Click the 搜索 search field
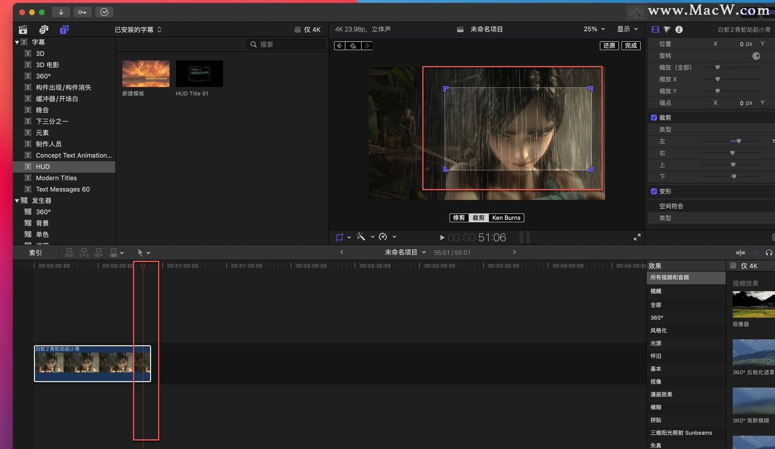775x449 pixels. (x=286, y=44)
